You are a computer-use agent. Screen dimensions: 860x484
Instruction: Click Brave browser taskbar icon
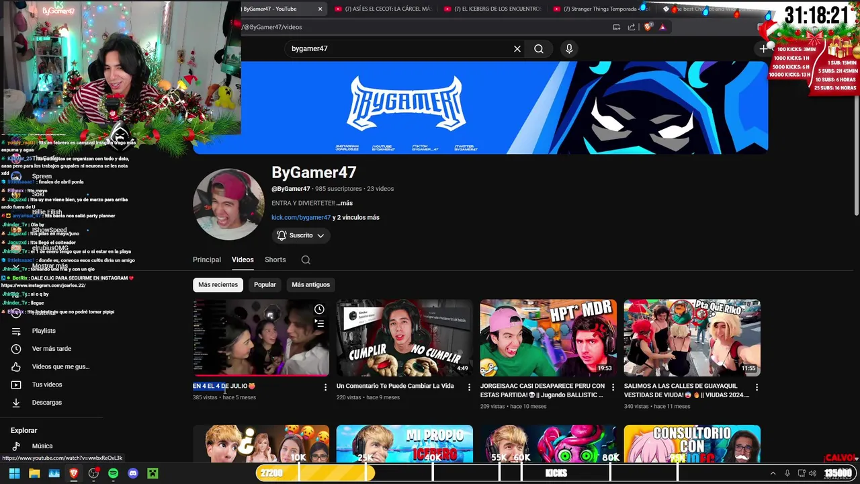[x=74, y=473]
